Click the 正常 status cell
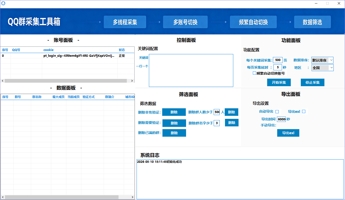 pos(126,56)
